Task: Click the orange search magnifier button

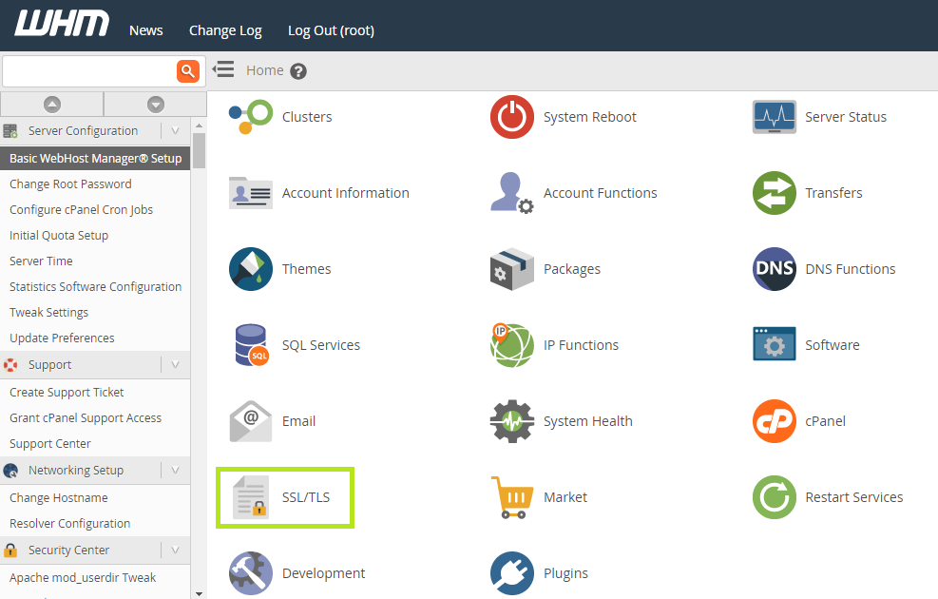Action: (x=188, y=71)
